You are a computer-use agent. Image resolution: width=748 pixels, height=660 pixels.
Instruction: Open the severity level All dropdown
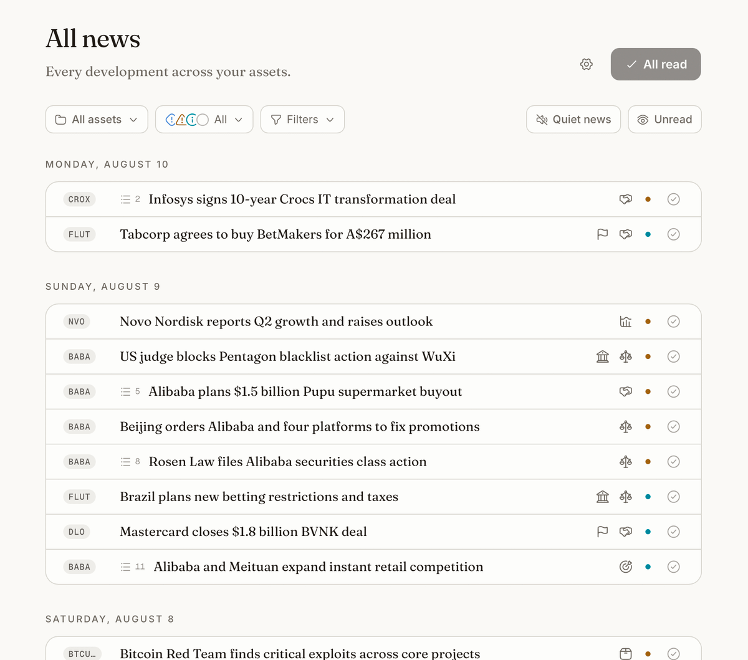[204, 120]
